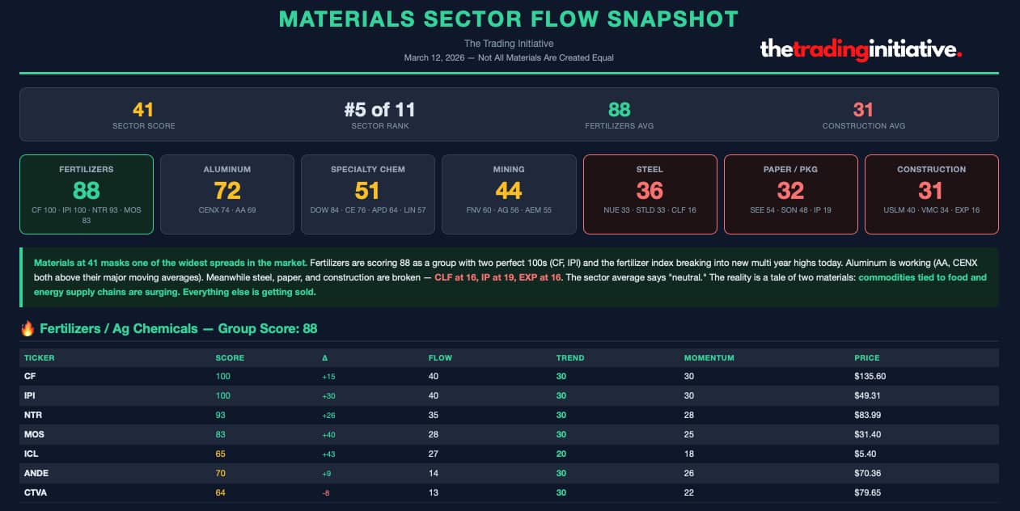Viewport: 1020px width, 511px height.
Task: Click The Trading Initiative logo
Action: 861,49
